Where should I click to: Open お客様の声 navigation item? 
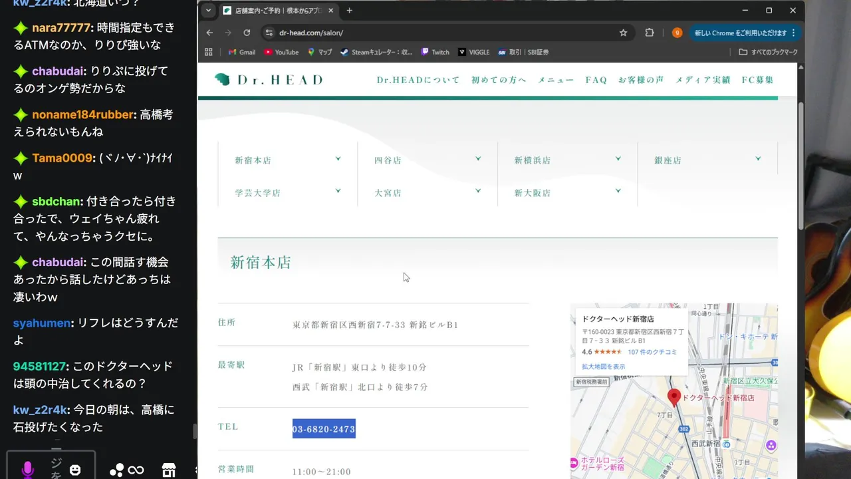coord(641,80)
